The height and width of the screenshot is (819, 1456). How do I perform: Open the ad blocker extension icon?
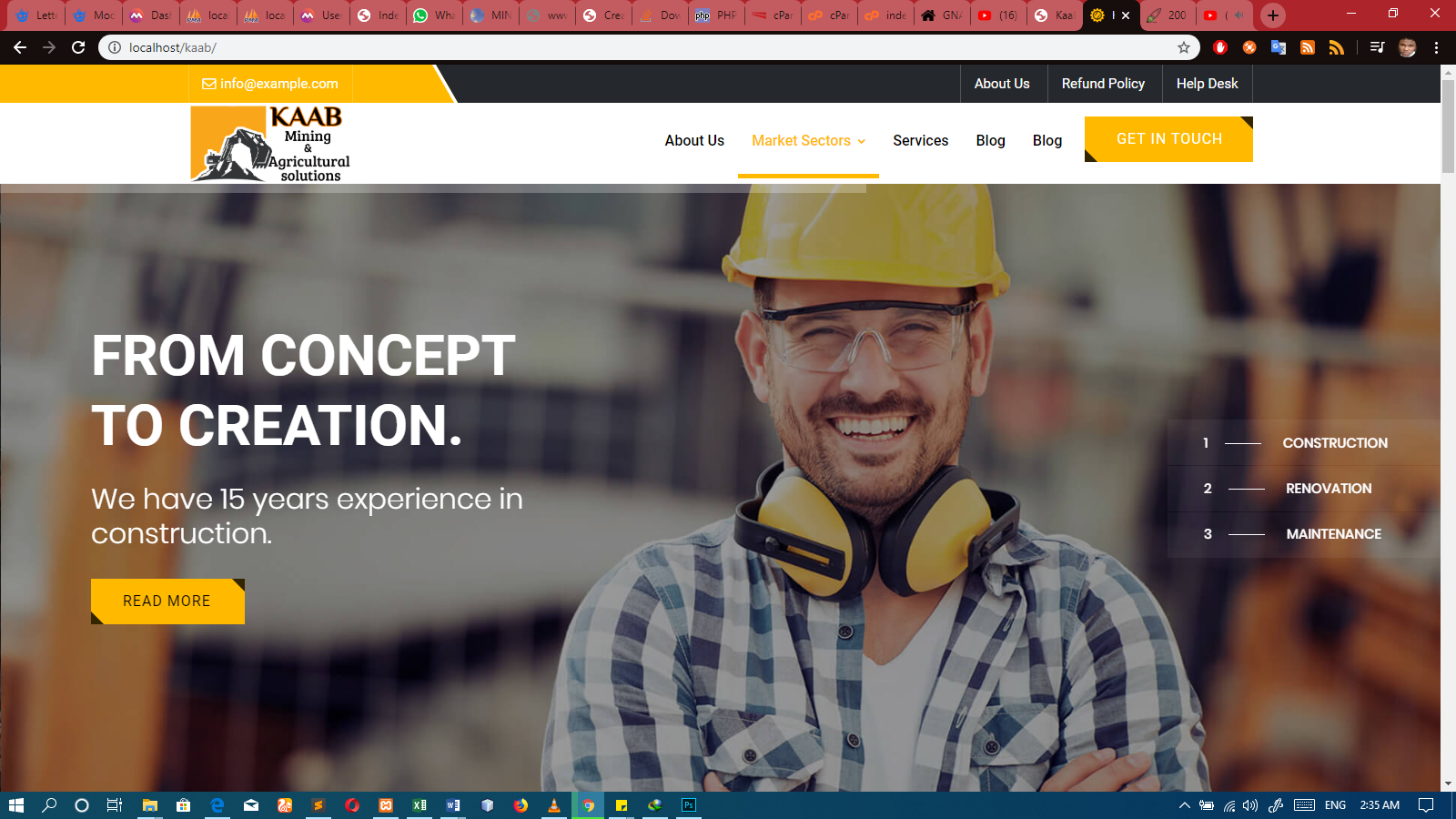[1220, 47]
